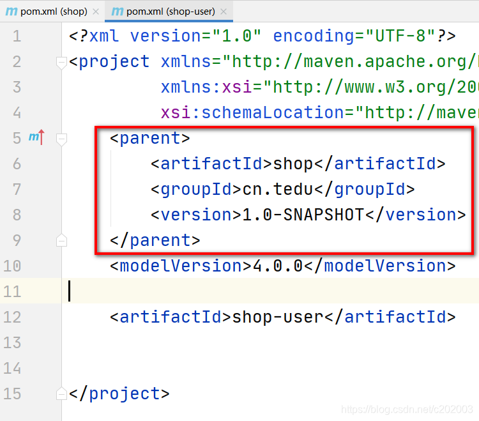Place cursor on empty line 14
The width and height of the screenshot is (479, 421).
click(269, 368)
